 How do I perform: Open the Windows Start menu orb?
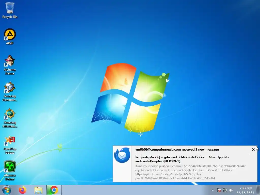pos(7,190)
